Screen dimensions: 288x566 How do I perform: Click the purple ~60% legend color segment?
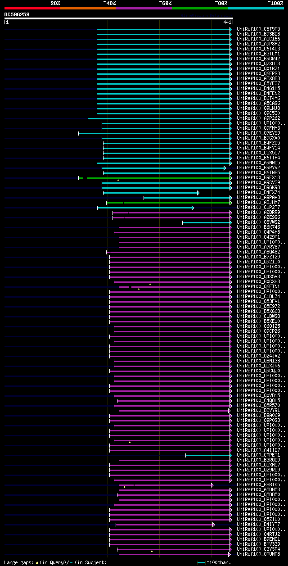pos(144,8)
